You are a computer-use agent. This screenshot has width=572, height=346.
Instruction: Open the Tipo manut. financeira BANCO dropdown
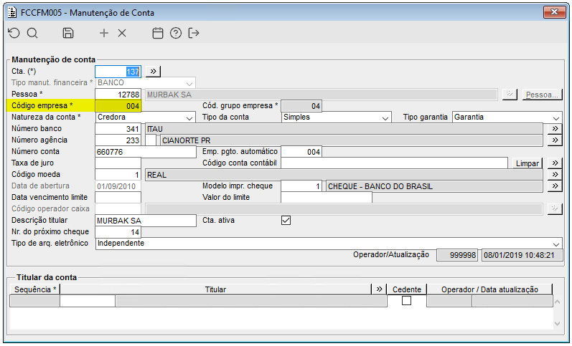point(146,83)
